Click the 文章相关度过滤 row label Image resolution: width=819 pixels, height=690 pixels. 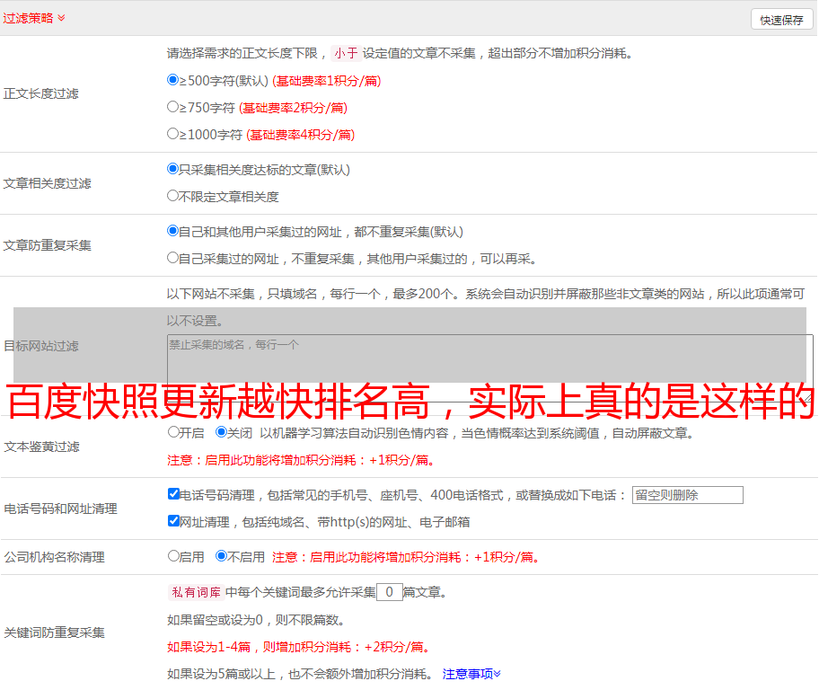(48, 183)
